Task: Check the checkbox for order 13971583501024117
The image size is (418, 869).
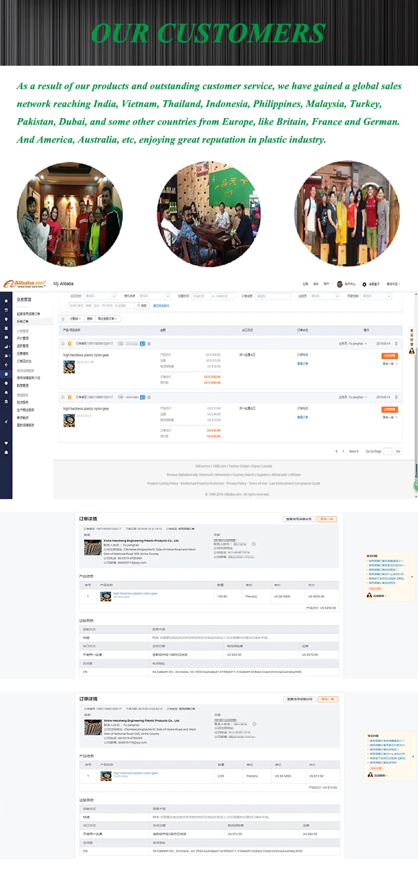Action: click(x=62, y=344)
